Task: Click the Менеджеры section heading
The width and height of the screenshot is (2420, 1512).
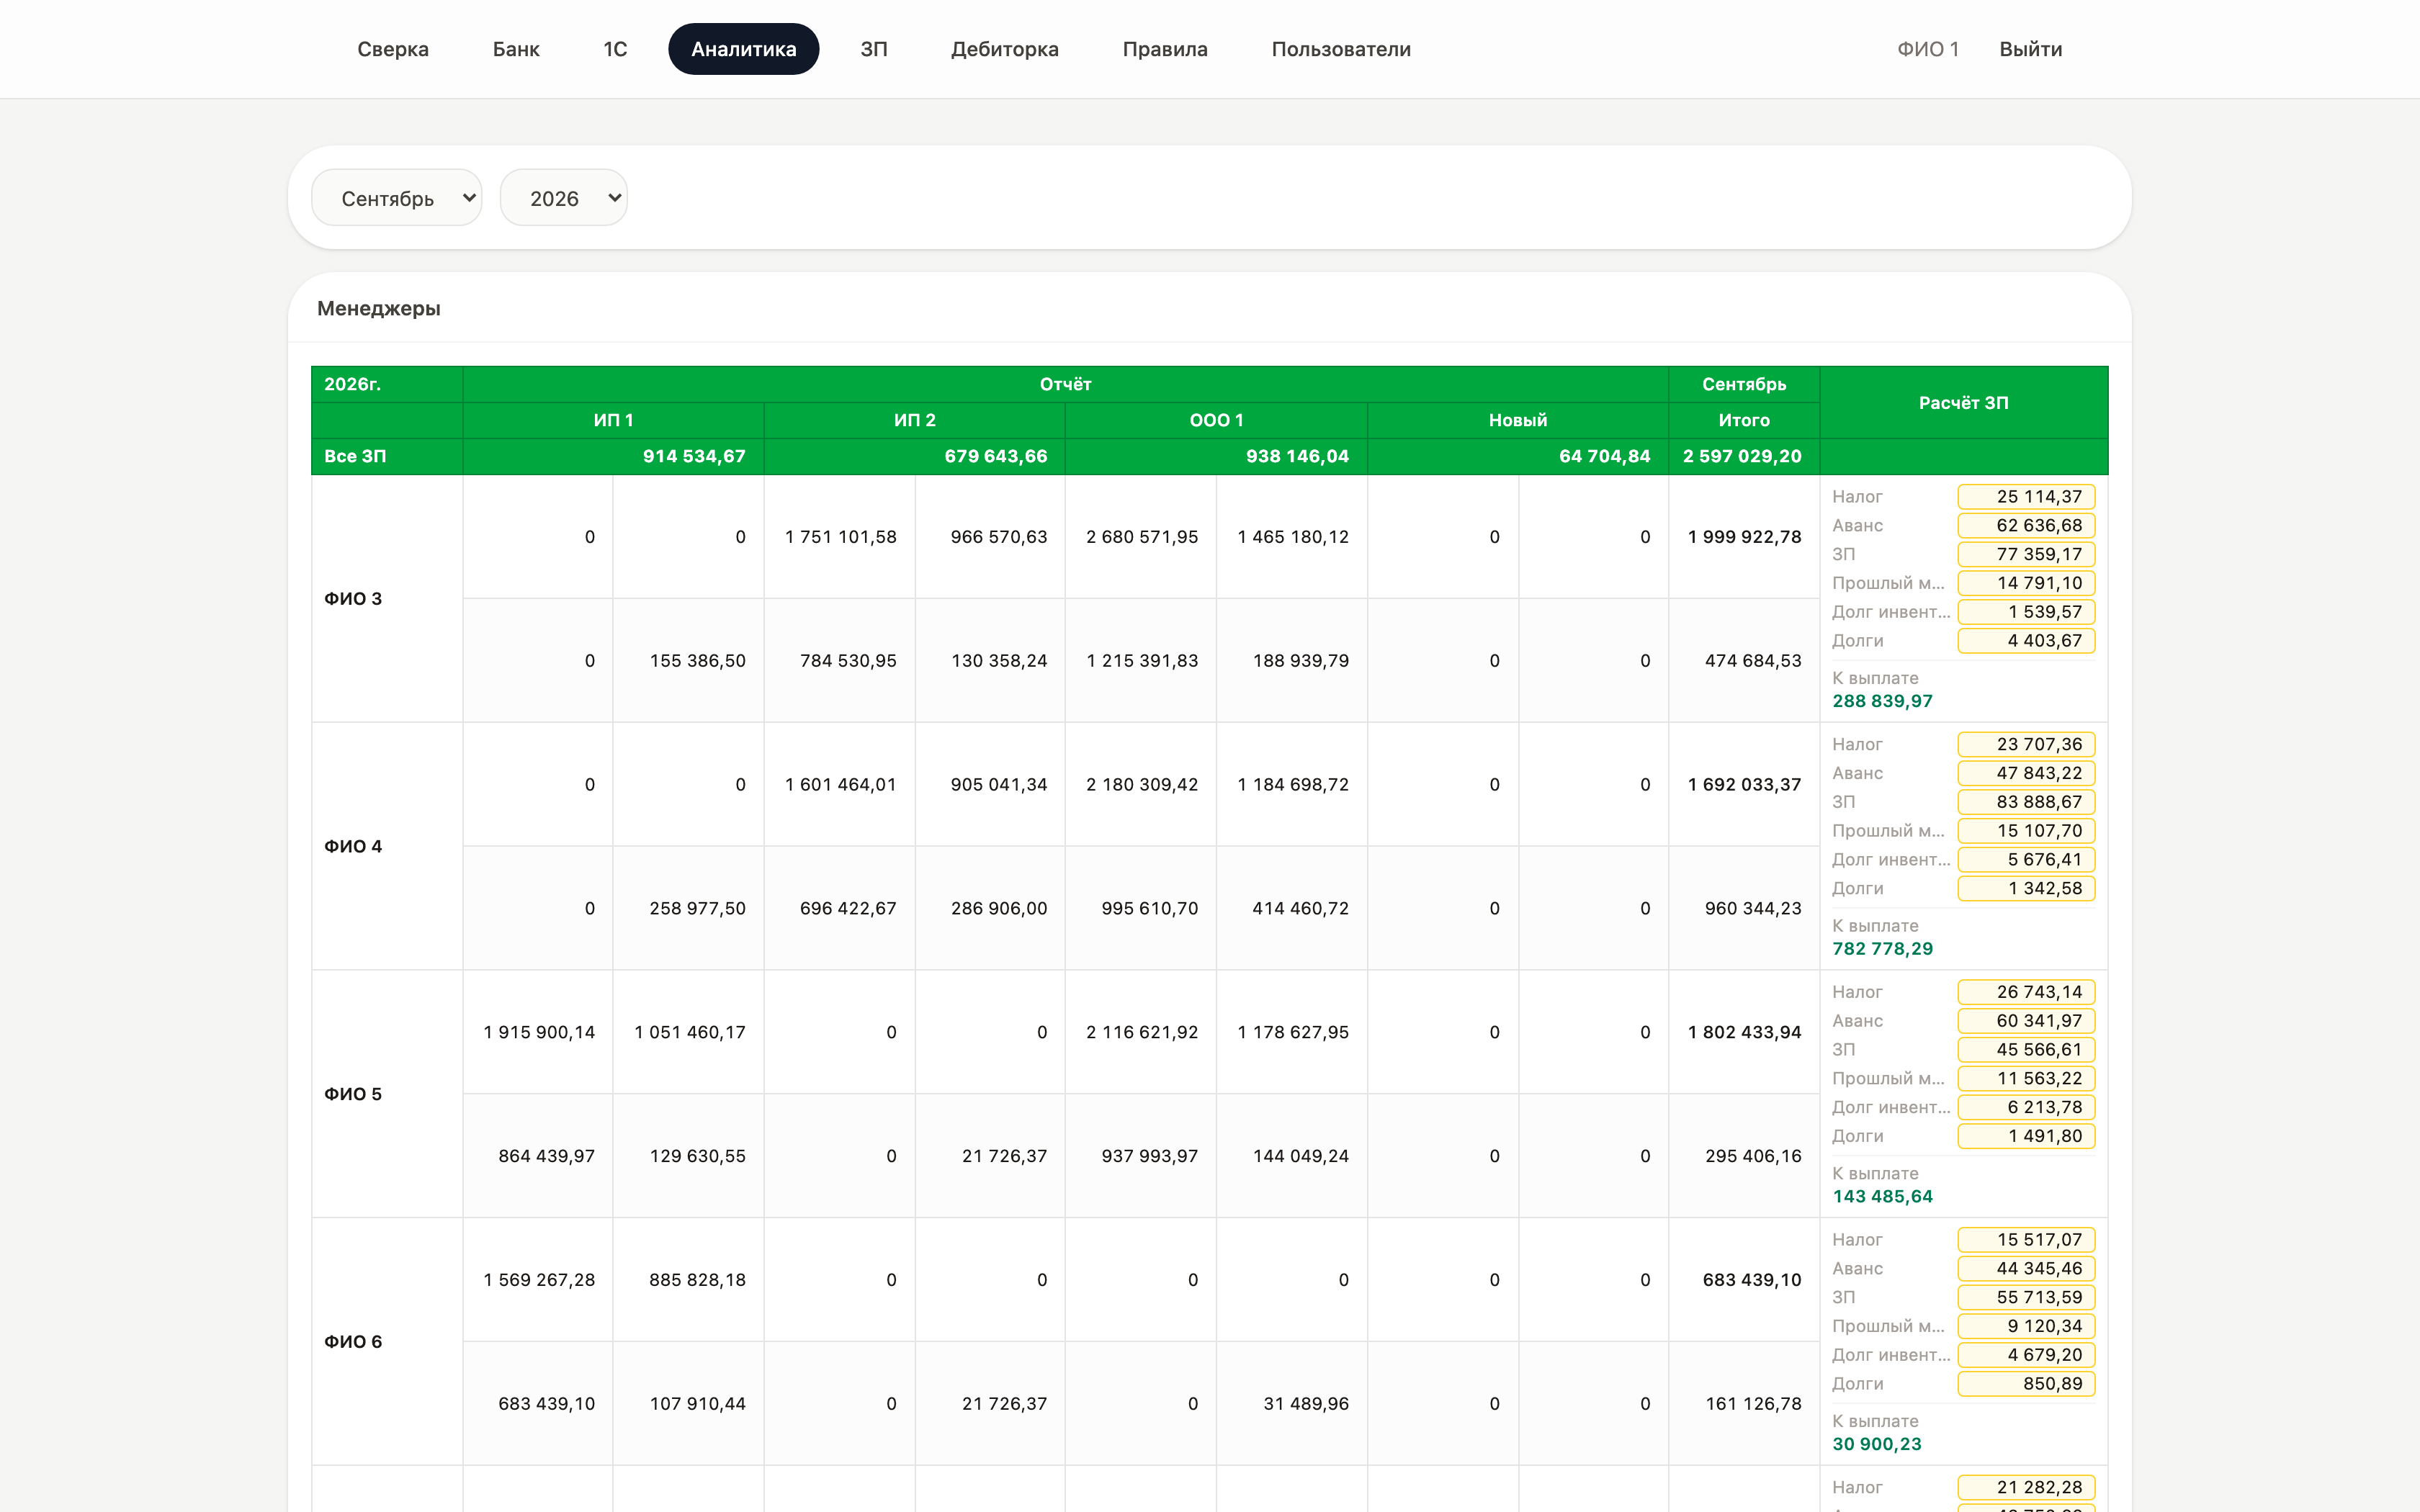Action: tap(379, 308)
